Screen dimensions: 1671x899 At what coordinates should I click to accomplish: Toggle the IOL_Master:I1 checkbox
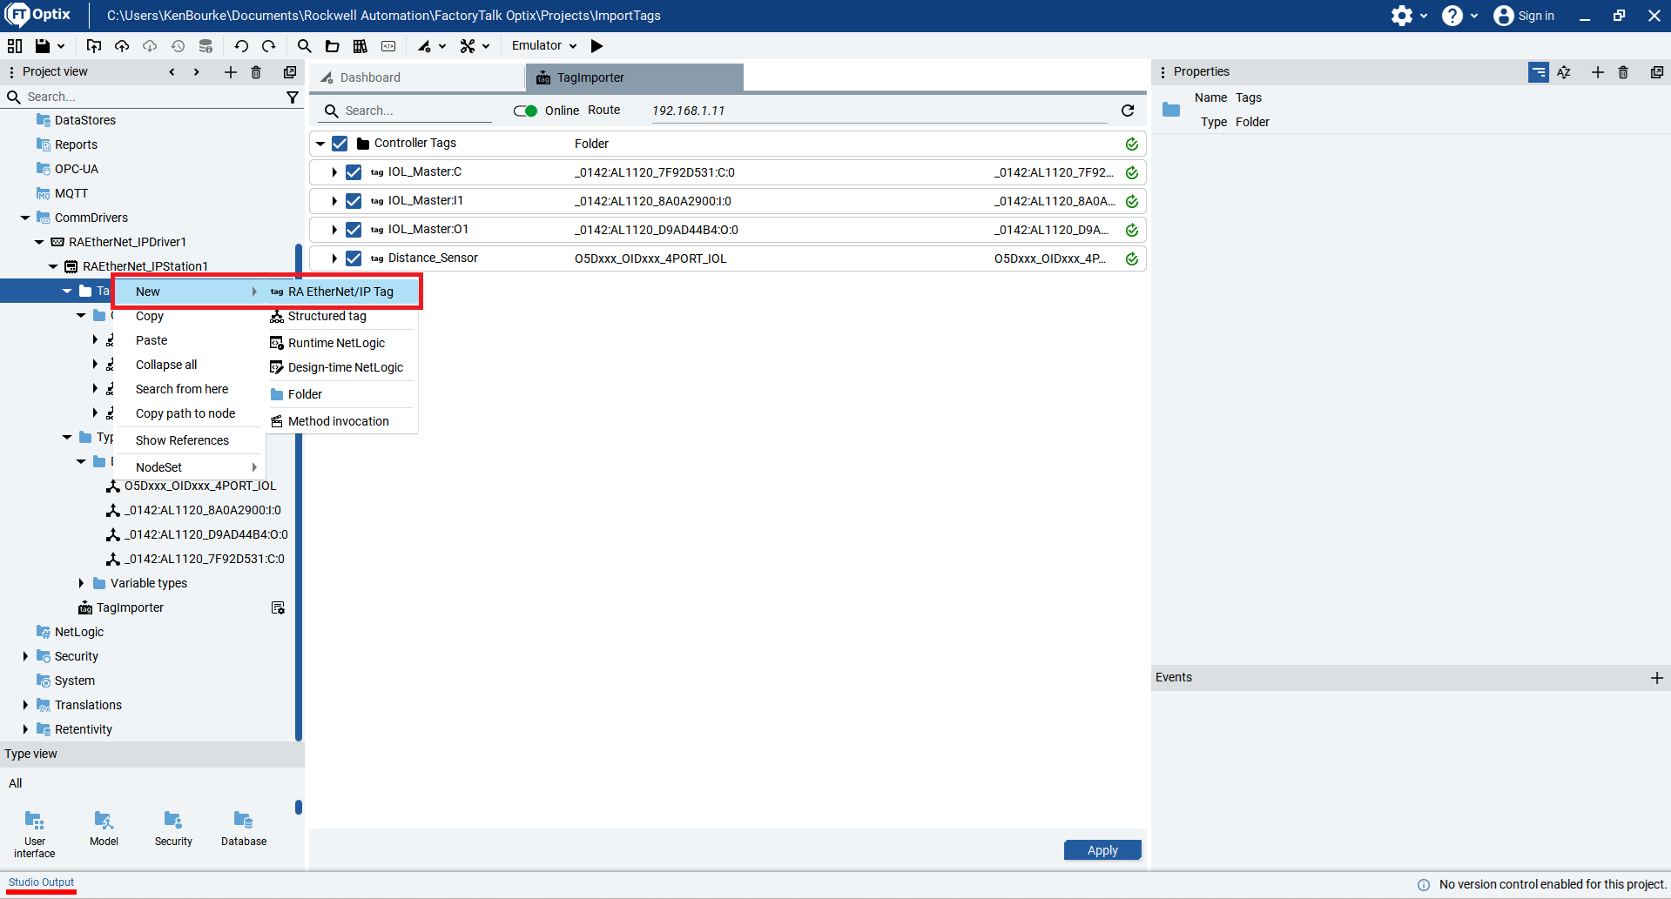(x=354, y=201)
